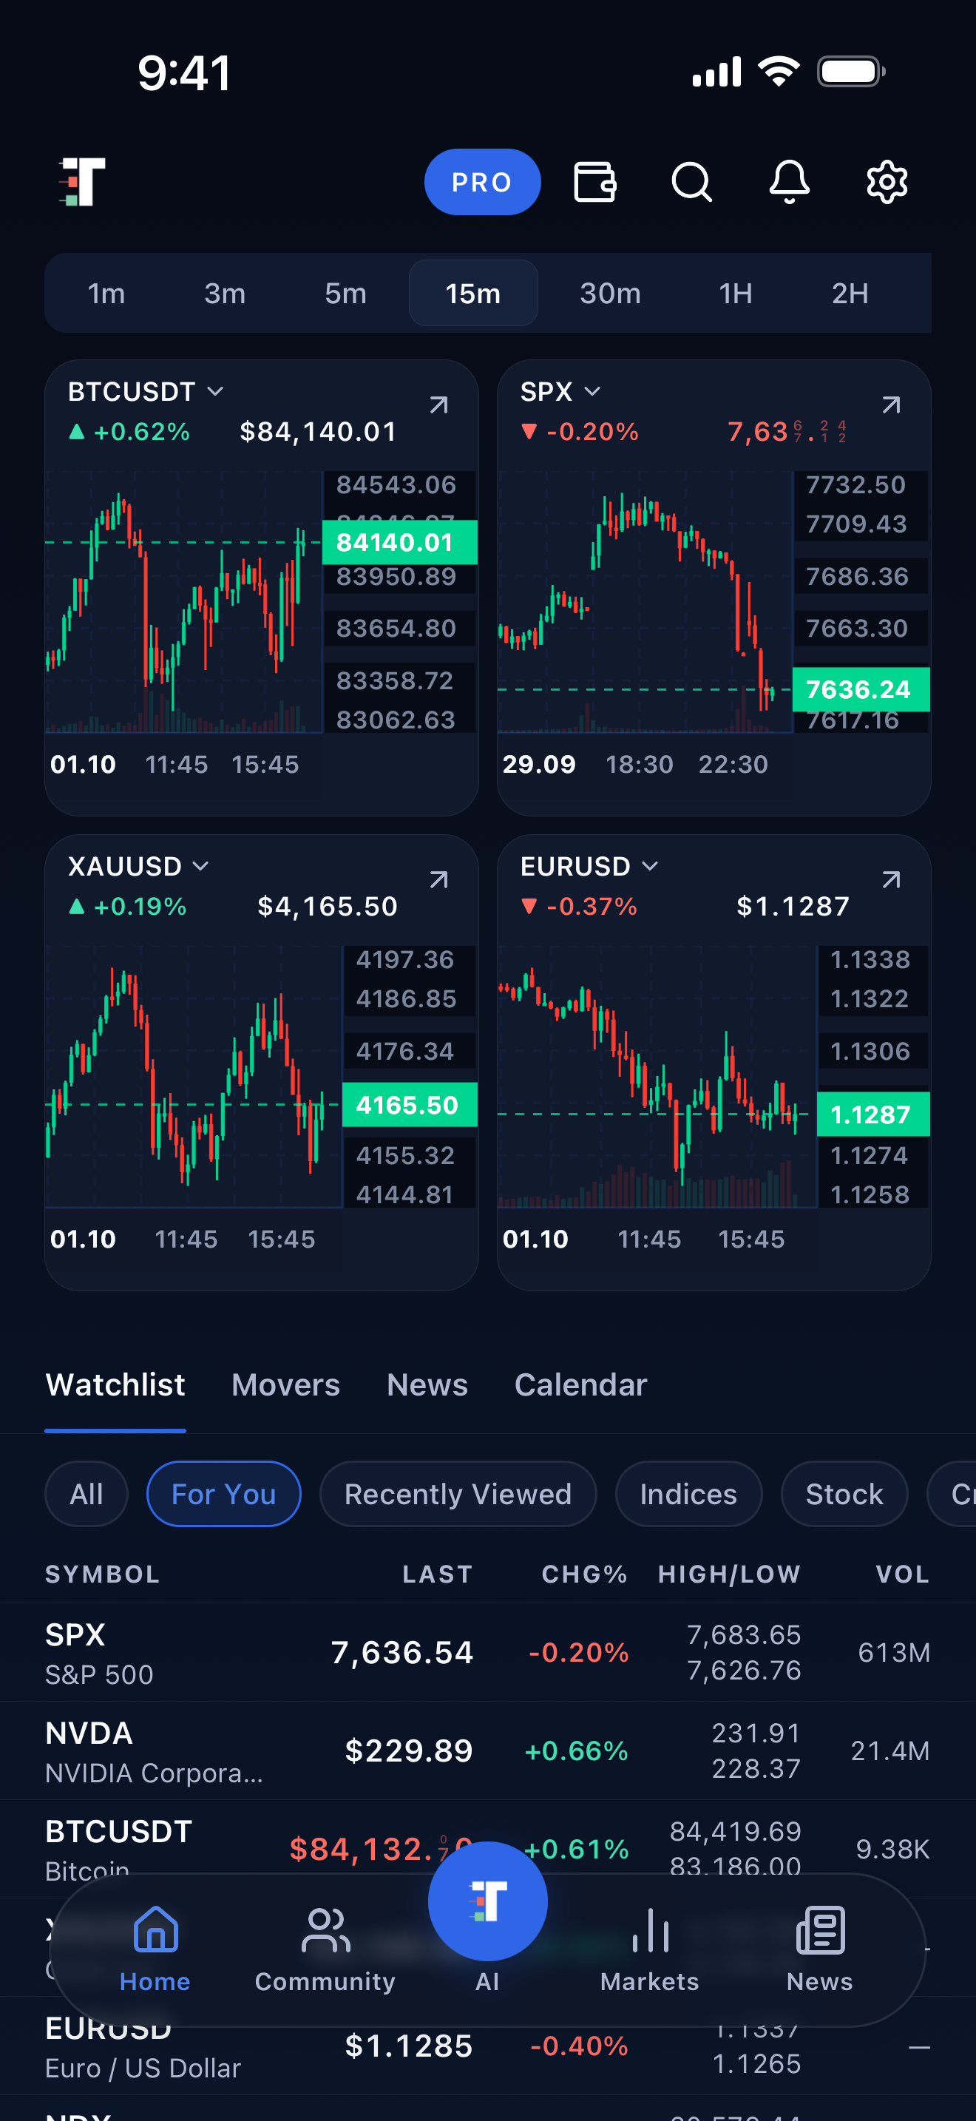Select the 2H timeframe
Image resolution: width=976 pixels, height=2121 pixels.
click(x=850, y=293)
